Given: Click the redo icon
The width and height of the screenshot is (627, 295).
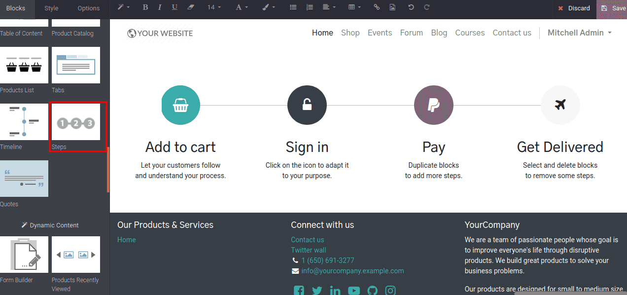Looking at the screenshot, I should click(427, 7).
